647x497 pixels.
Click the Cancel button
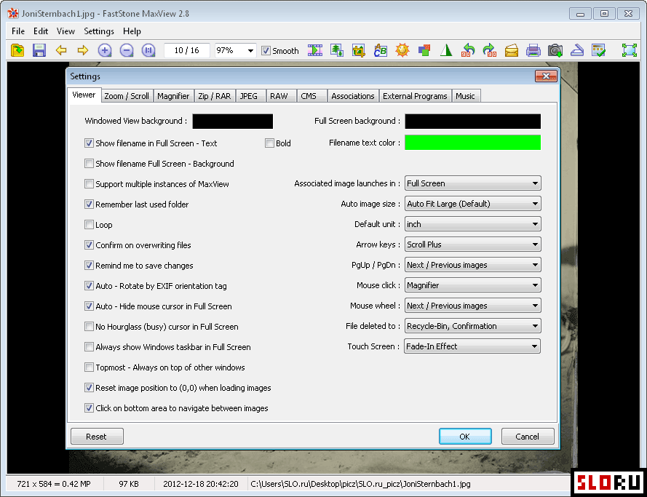click(x=528, y=437)
